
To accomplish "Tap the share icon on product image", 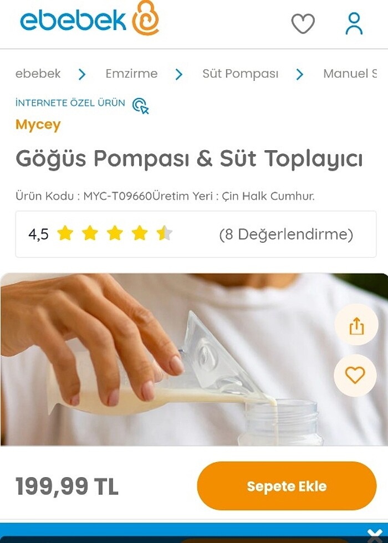I will tap(356, 325).
